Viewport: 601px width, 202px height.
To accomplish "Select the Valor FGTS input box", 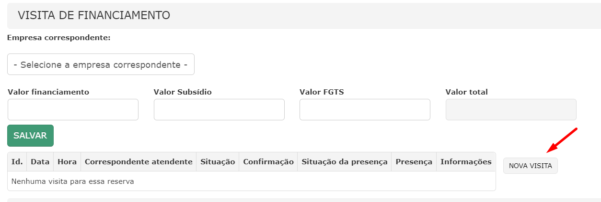I will 365,109.
